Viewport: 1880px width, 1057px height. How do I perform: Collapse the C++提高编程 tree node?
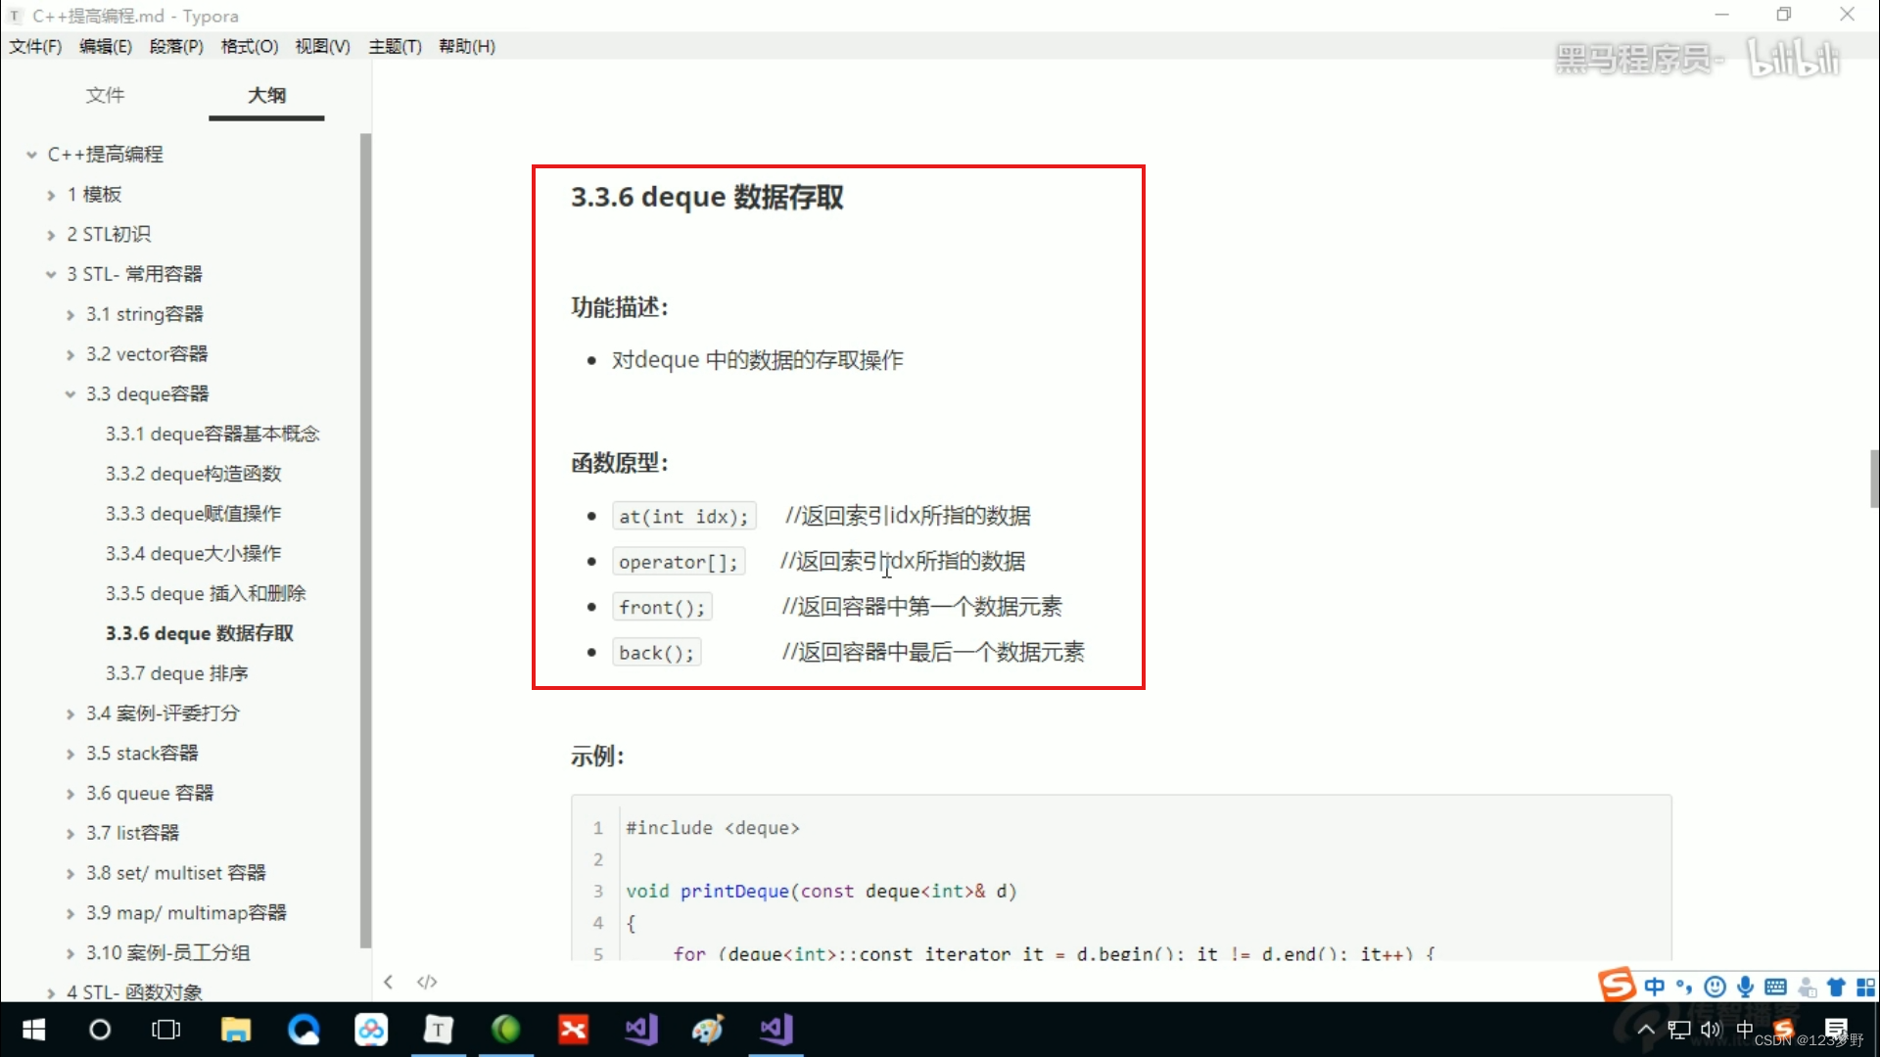tap(30, 154)
